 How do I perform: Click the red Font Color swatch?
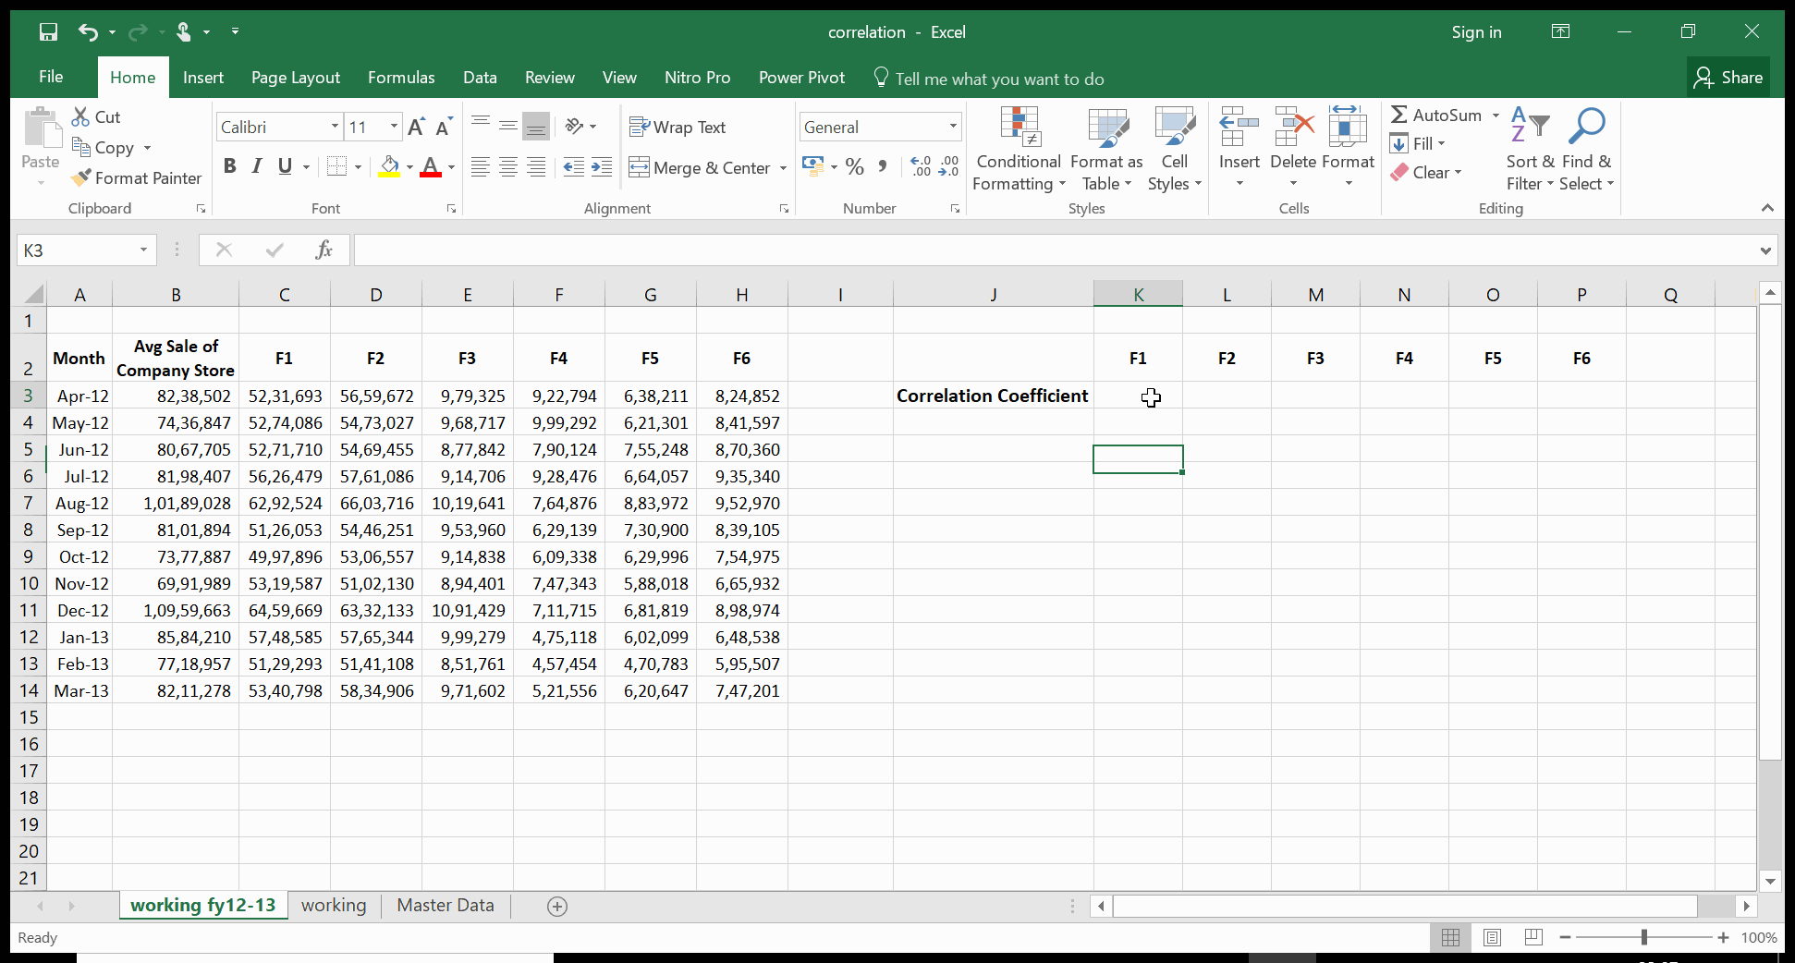(x=431, y=166)
